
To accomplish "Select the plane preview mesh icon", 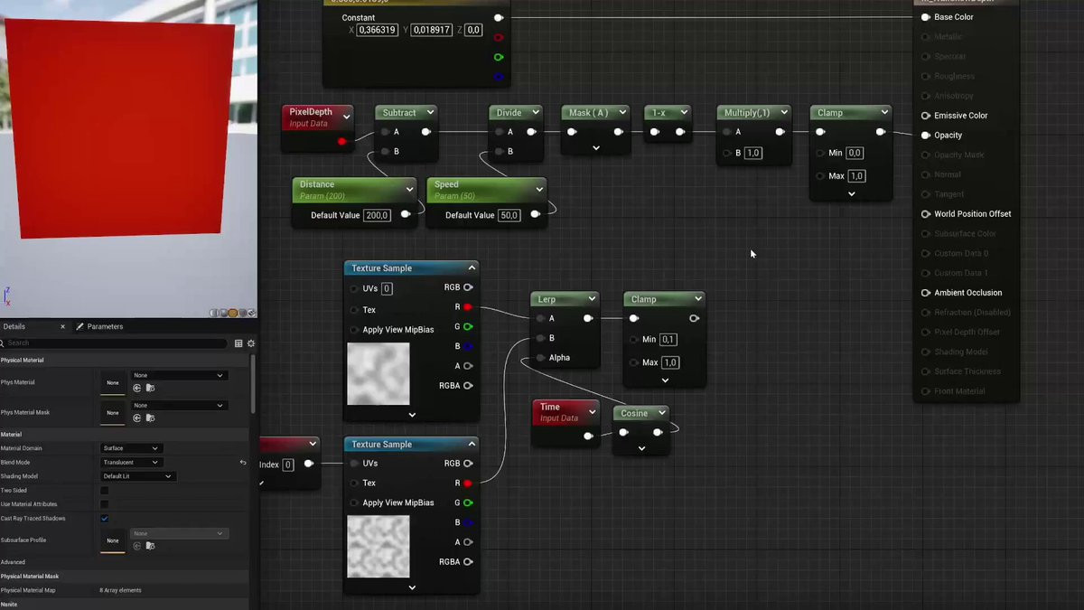I will (x=233, y=313).
